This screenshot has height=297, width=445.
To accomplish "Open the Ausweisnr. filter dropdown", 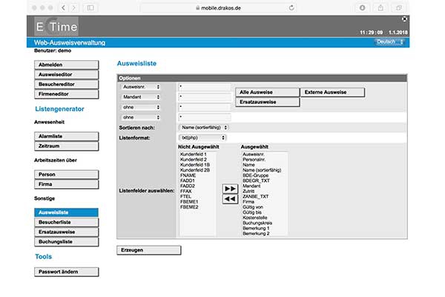I will (x=141, y=88).
